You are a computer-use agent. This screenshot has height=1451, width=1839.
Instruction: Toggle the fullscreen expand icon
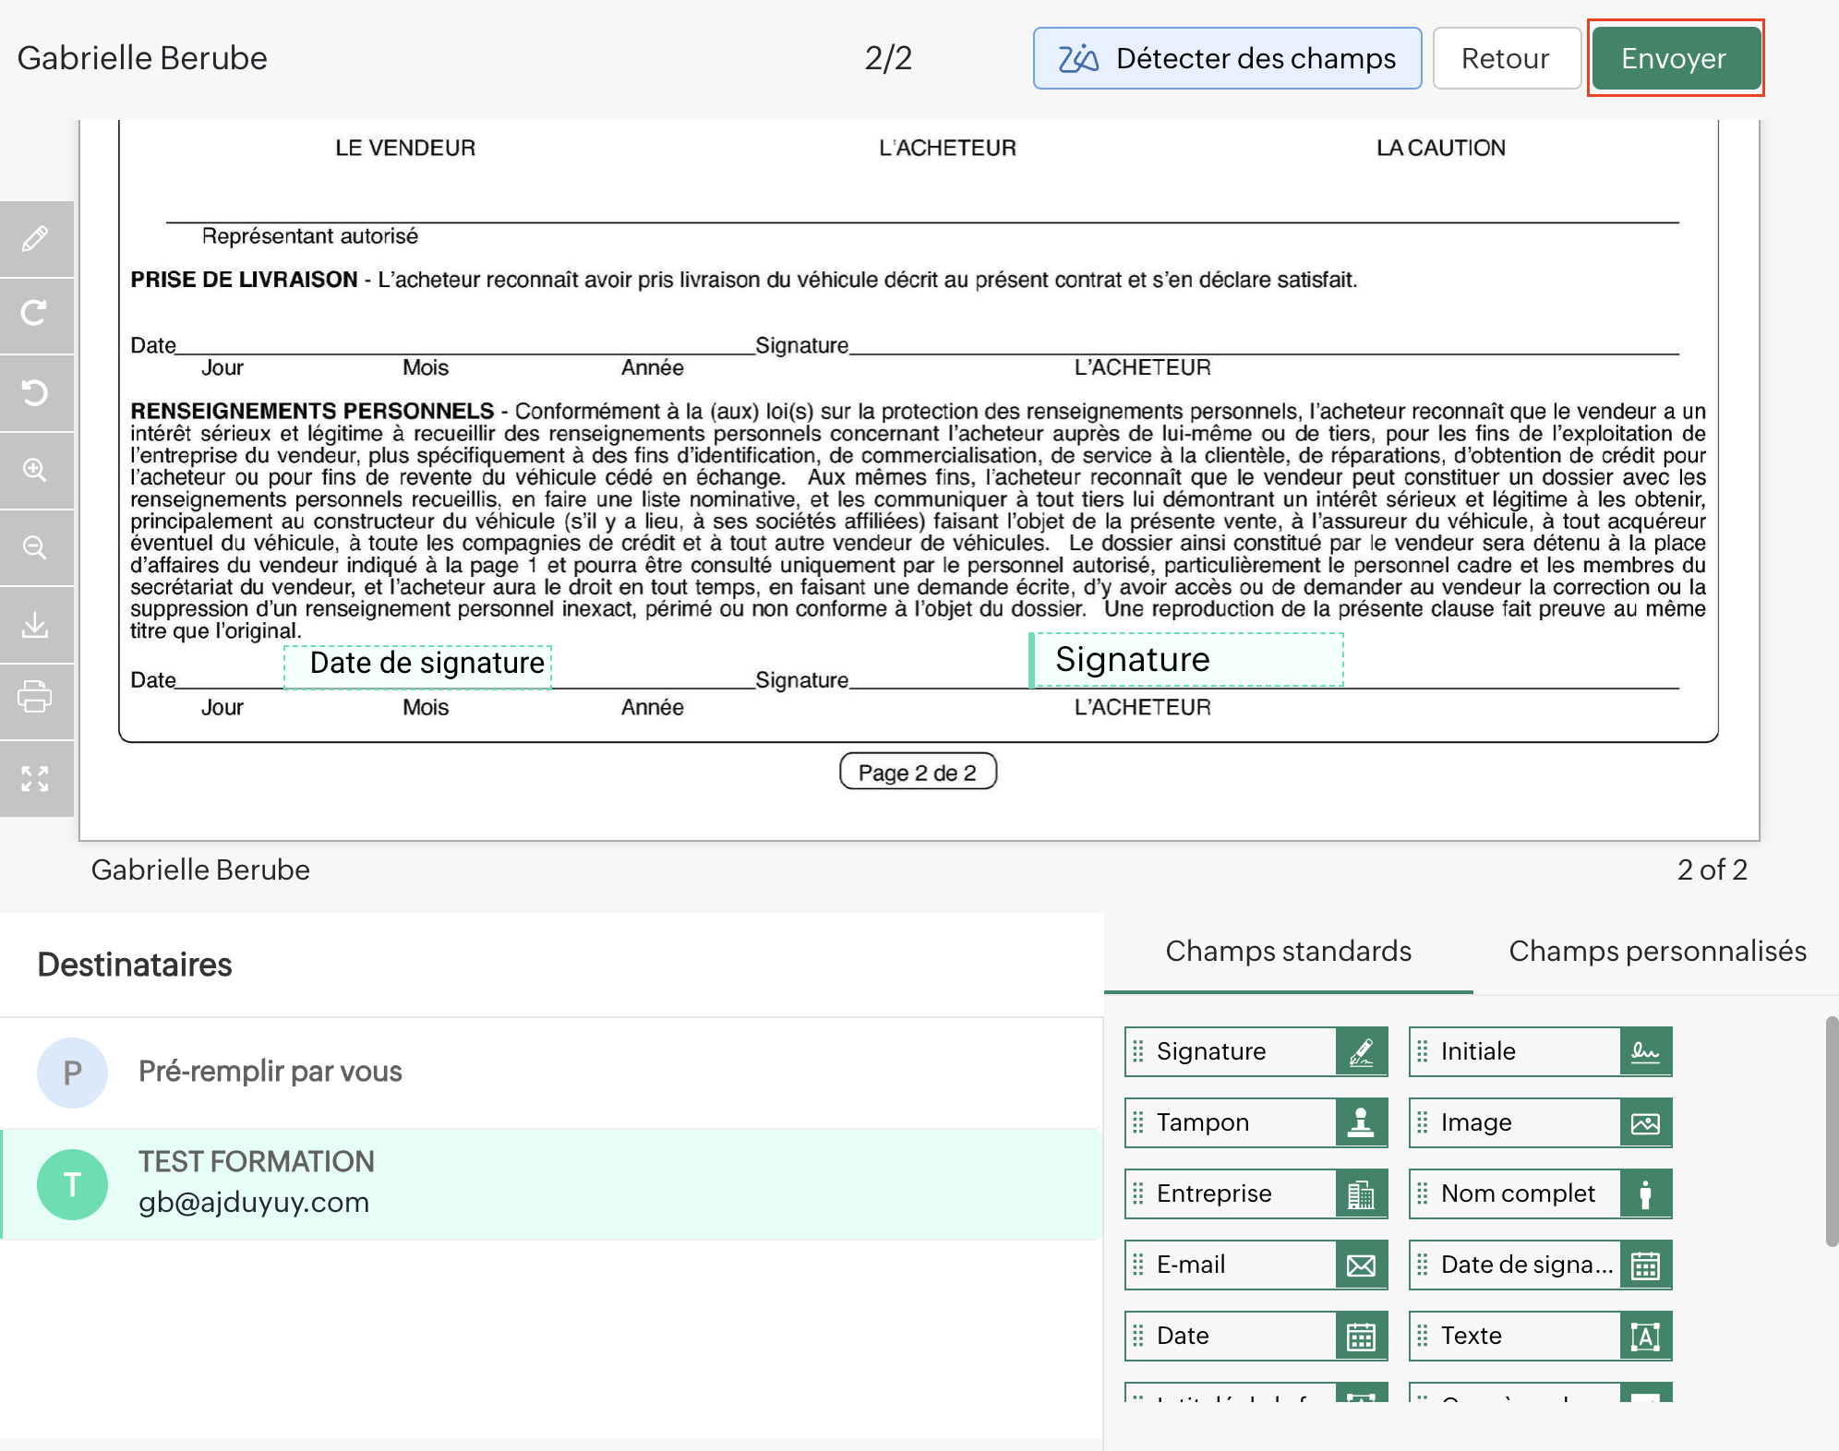pyautogui.click(x=35, y=778)
